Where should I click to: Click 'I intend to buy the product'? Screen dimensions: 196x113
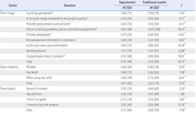[42, 105]
